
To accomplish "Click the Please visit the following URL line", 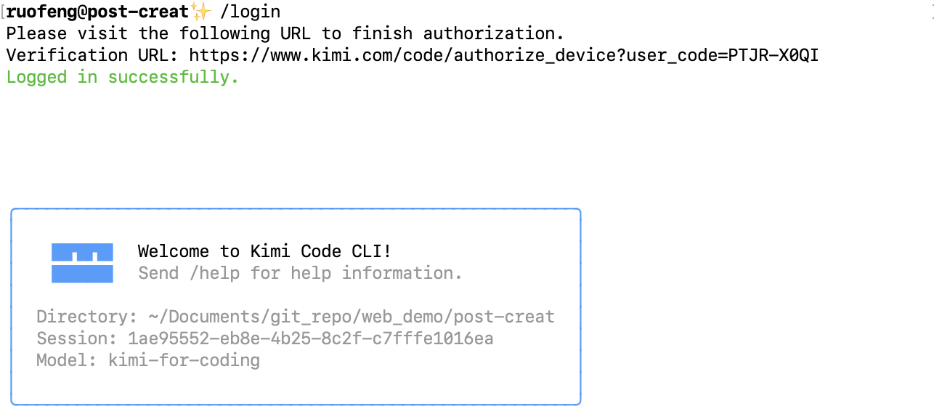I will click(285, 33).
